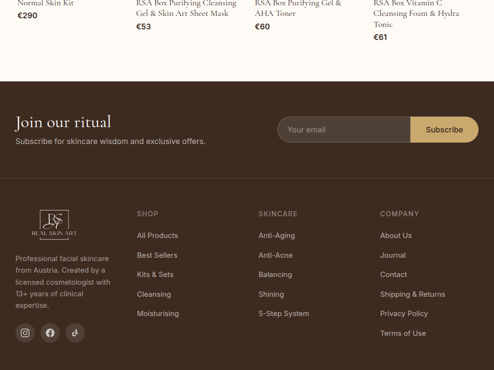Open the All Products link
The height and width of the screenshot is (370, 494).
click(x=157, y=236)
